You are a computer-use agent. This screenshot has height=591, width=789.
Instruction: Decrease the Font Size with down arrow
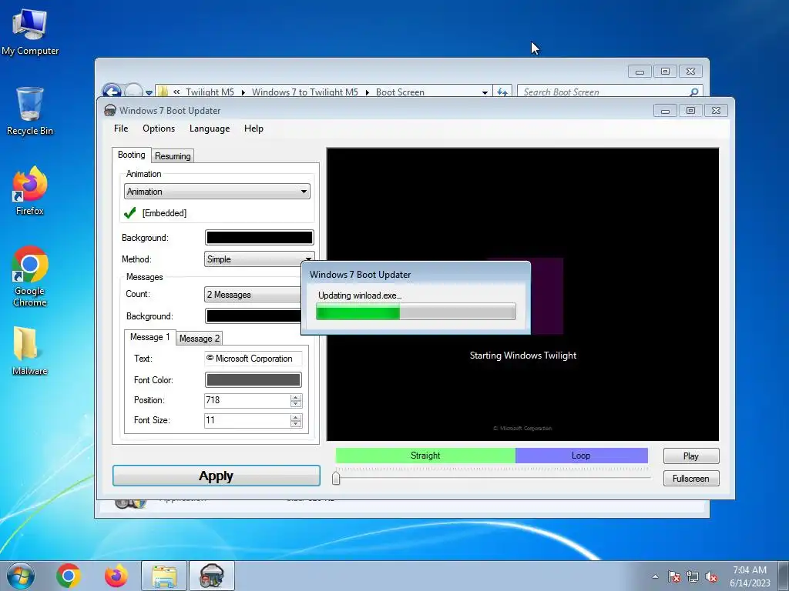pyautogui.click(x=296, y=424)
